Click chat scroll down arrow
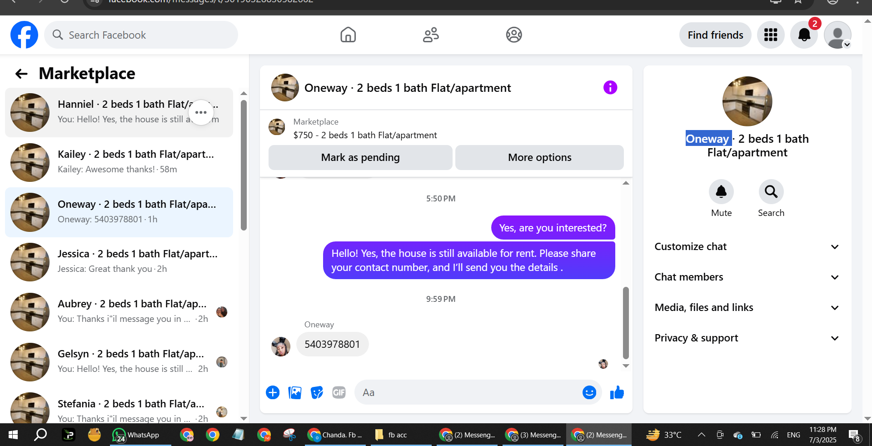The width and height of the screenshot is (872, 446). (x=626, y=366)
